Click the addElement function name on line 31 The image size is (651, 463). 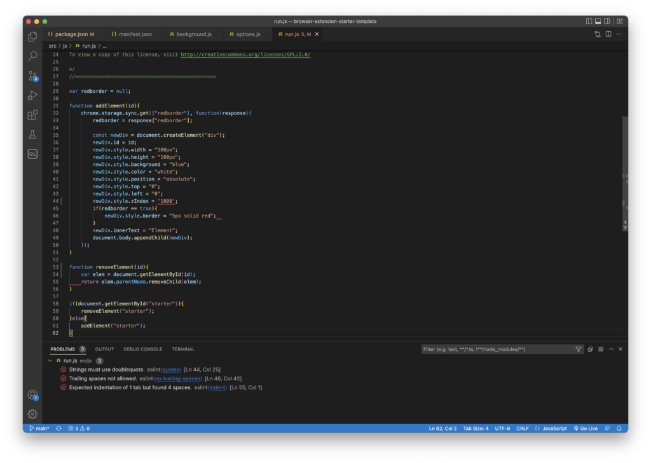(111, 106)
